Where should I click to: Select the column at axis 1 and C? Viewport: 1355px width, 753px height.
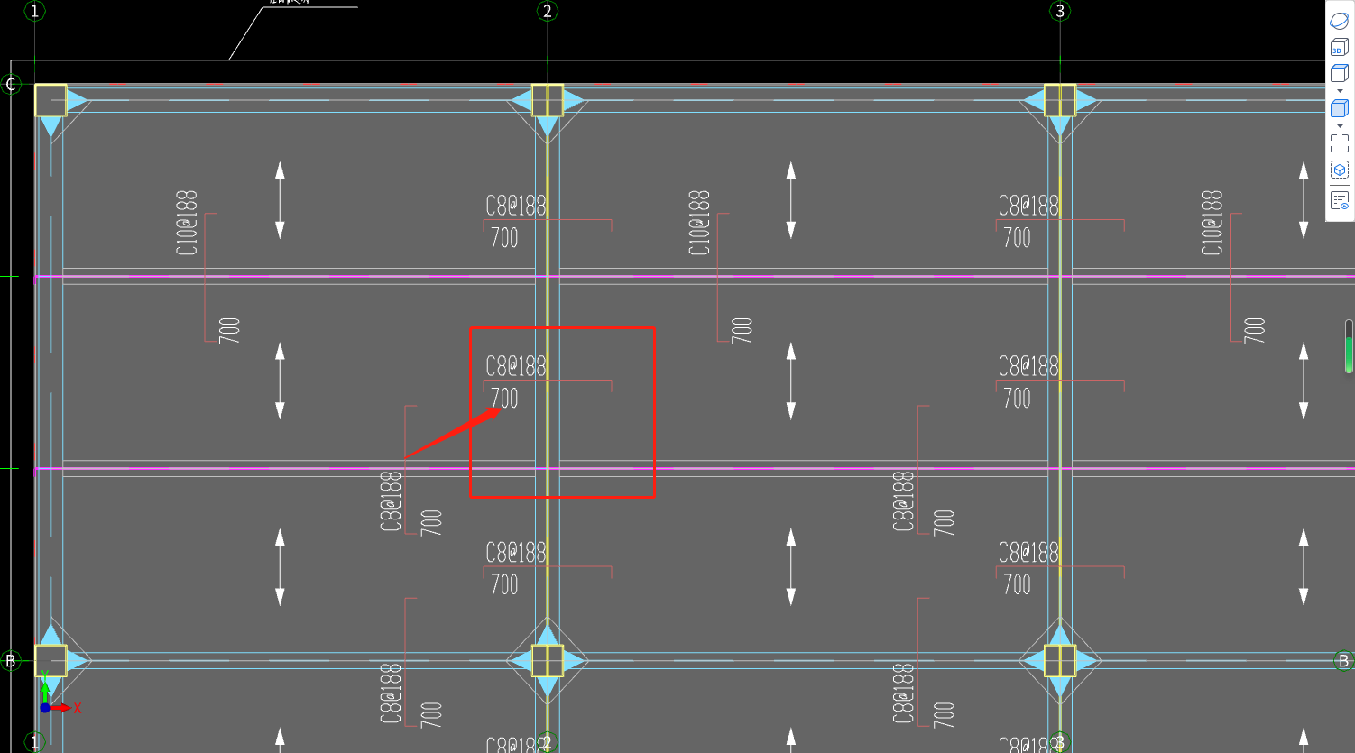(51, 100)
